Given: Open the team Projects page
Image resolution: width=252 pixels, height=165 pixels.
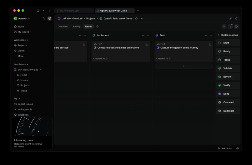Looking at the screenshot, I should point(23,85).
